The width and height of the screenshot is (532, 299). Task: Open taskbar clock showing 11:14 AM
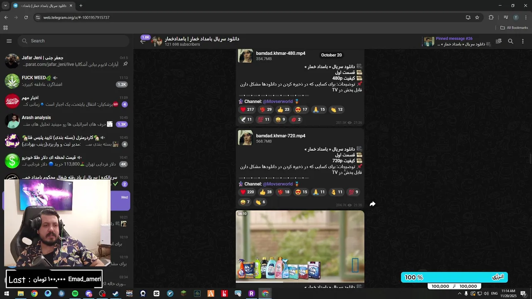click(509, 294)
